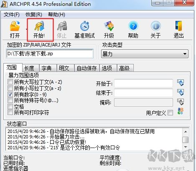Viewport: 196px width, 171px height.
Task: Click icon beside 开始于 field
Action: (181, 83)
